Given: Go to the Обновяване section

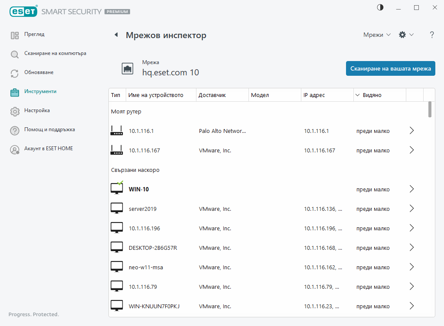Looking at the screenshot, I should 39,72.
